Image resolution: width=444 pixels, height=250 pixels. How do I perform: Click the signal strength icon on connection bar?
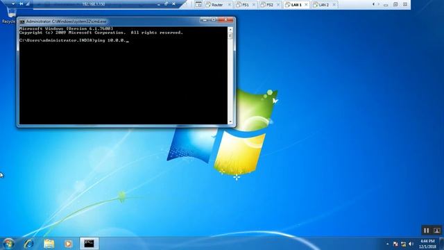(28, 4)
